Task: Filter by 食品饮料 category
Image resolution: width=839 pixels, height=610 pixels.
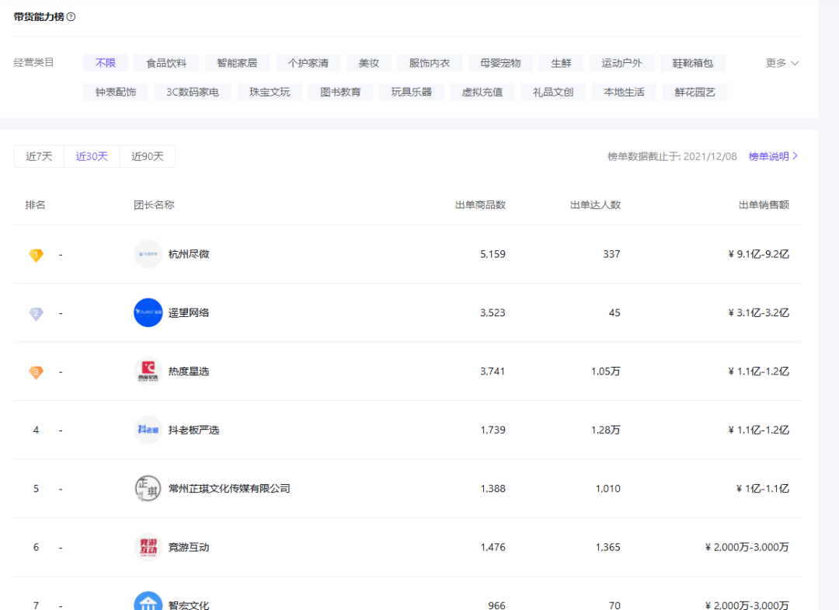Action: tap(166, 63)
